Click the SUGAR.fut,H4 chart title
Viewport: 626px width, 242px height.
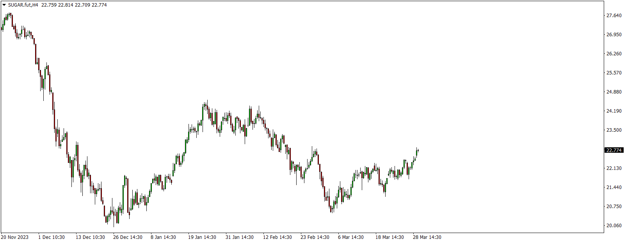pos(23,5)
